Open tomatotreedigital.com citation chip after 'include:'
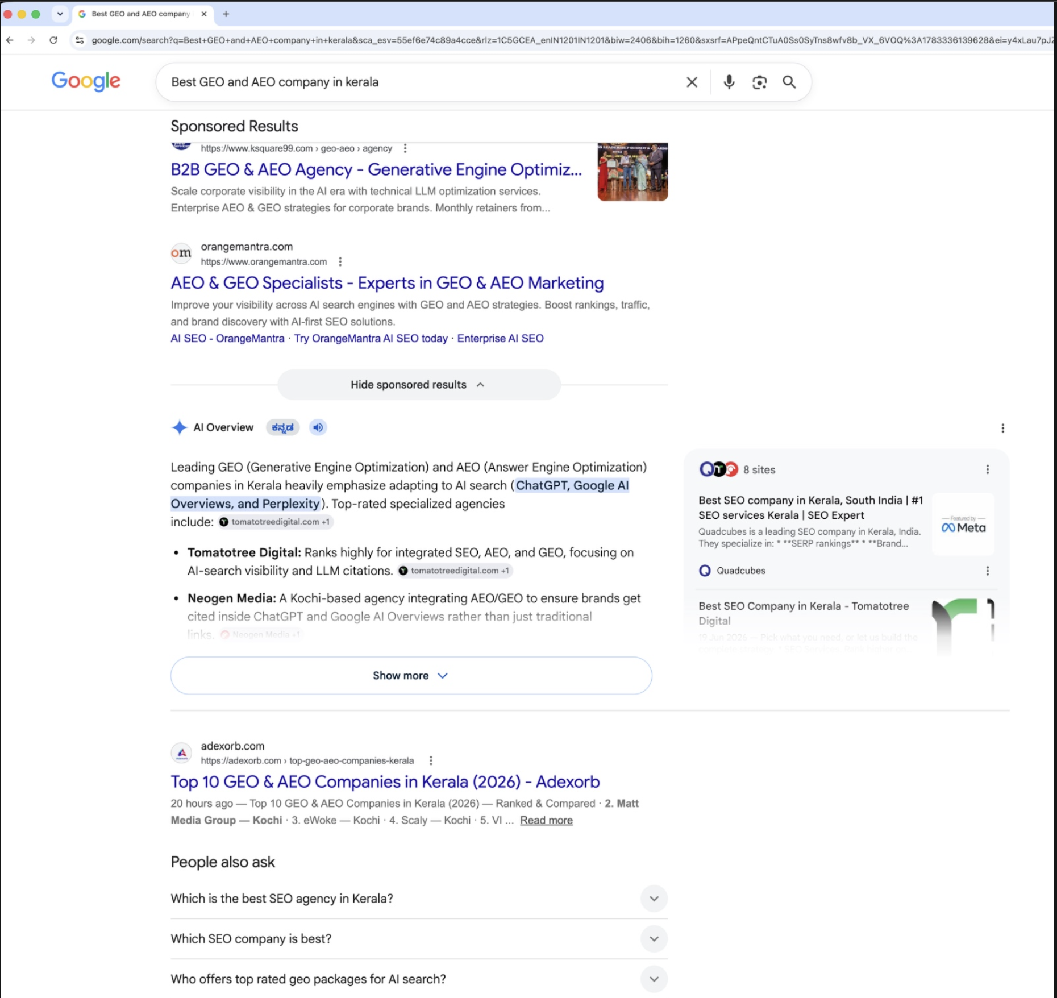1057x998 pixels. tap(276, 522)
